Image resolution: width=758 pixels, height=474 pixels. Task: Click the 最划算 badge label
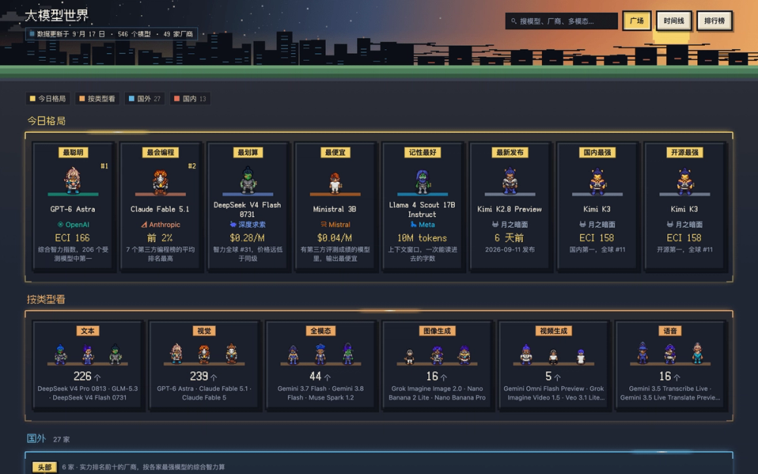pyautogui.click(x=248, y=152)
